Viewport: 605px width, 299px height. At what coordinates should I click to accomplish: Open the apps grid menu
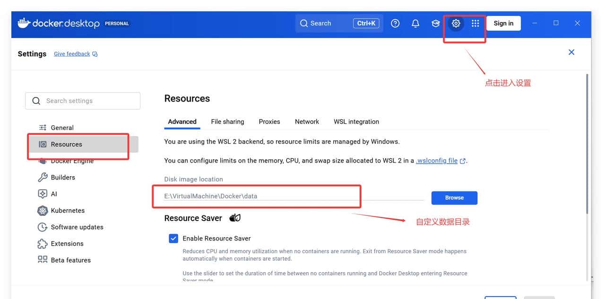[x=475, y=23]
